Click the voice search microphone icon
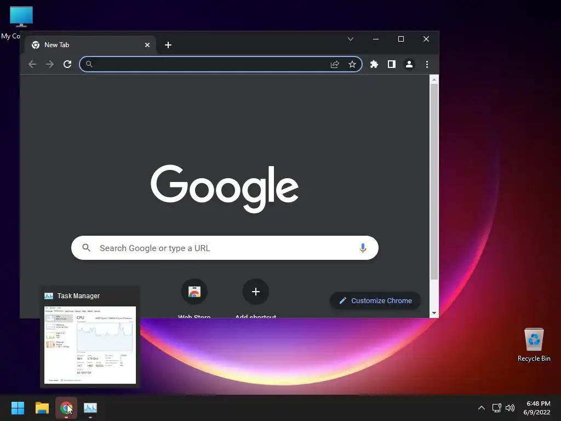Viewport: 561px width, 421px height. pos(363,248)
